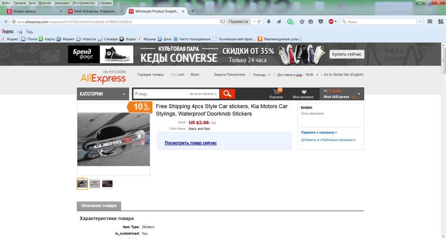Click the Перевести button

click(x=238, y=22)
